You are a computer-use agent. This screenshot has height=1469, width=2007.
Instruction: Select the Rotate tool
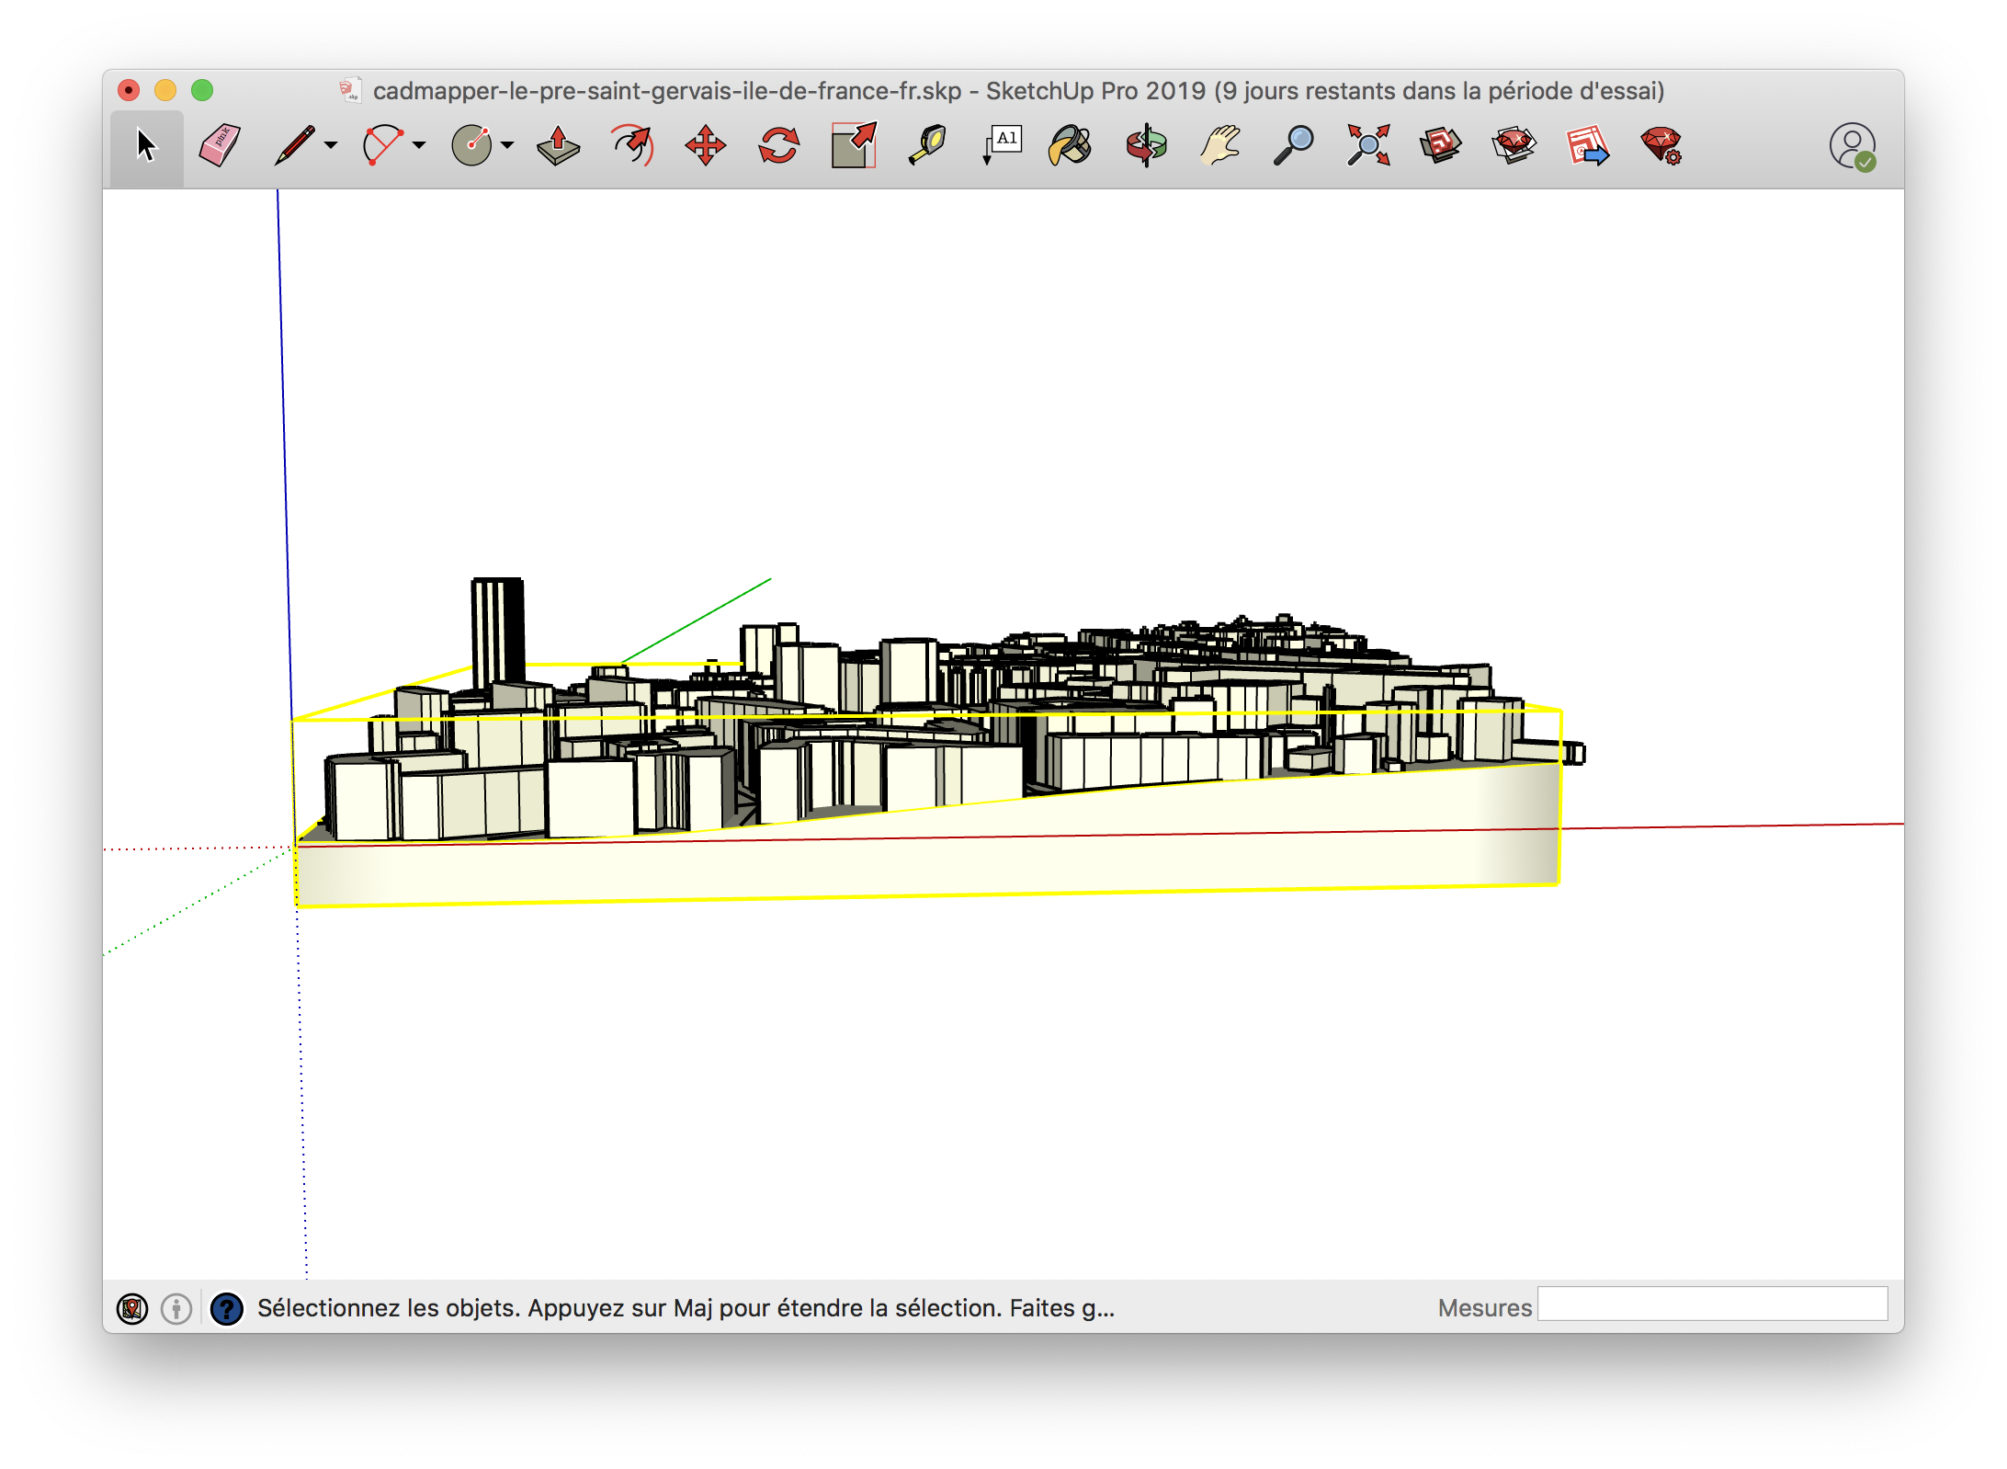778,146
